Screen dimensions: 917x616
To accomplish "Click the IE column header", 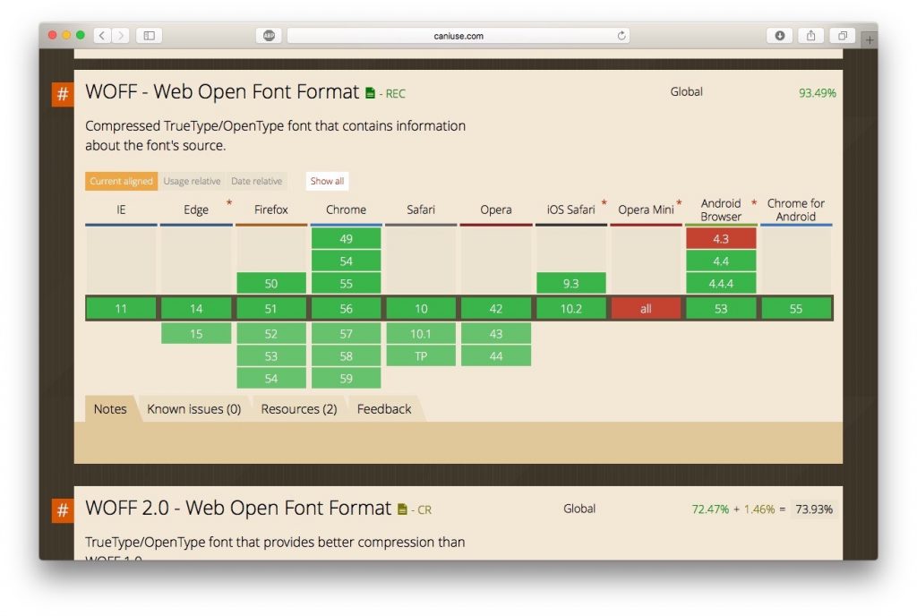I will coord(121,210).
